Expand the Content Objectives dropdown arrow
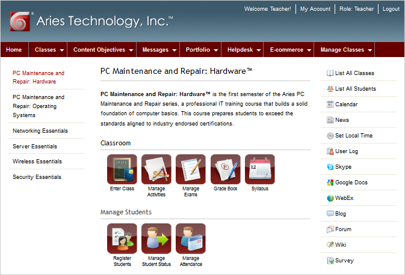 pyautogui.click(x=131, y=50)
